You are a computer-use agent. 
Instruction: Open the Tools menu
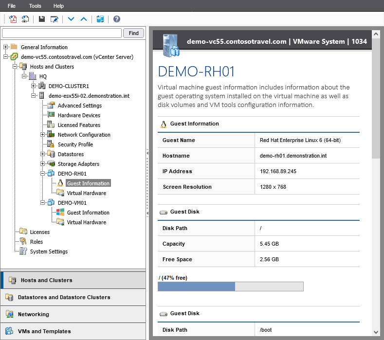[35, 6]
